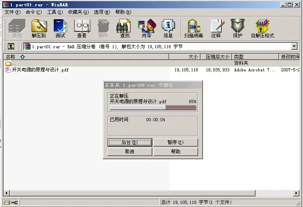The height and width of the screenshot is (207, 303).
Task: Click the 帮助 button in extraction dialog
Action: (x=175, y=152)
